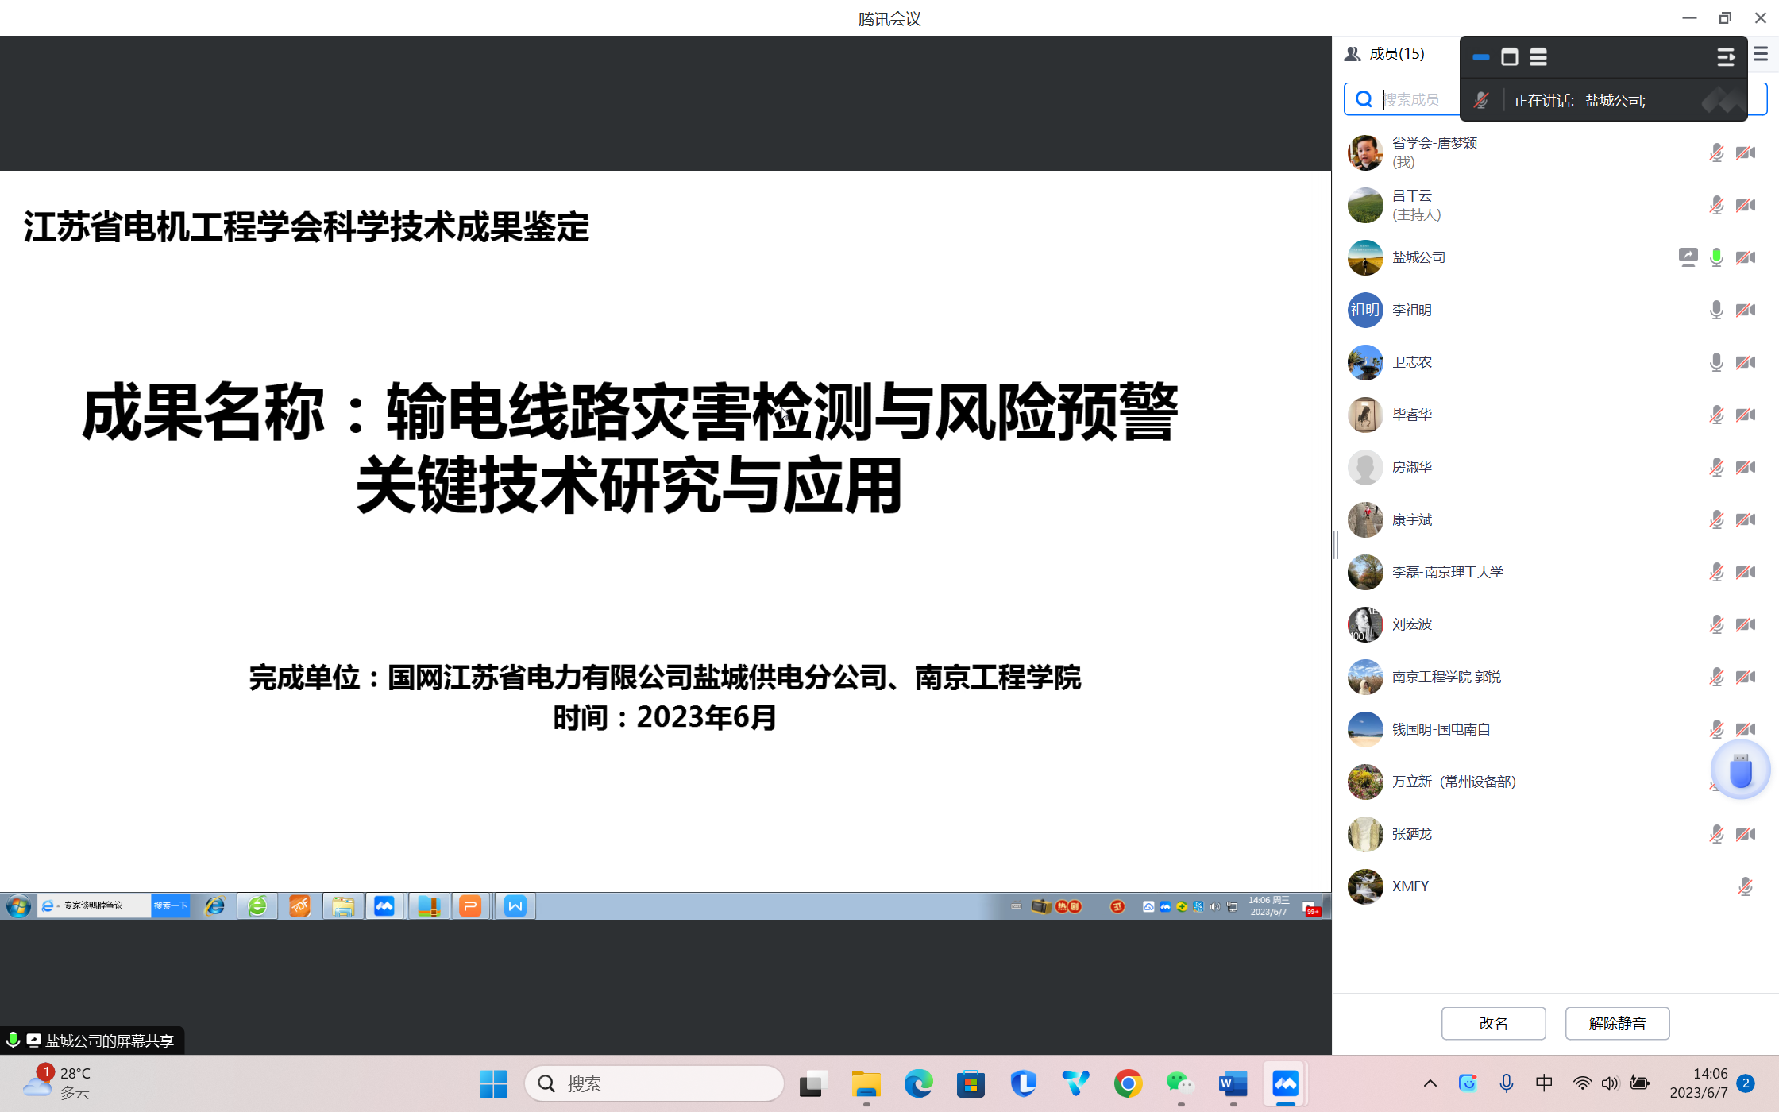
Task: Click the screen-share icon in 盐城公司 row
Action: (x=1688, y=257)
